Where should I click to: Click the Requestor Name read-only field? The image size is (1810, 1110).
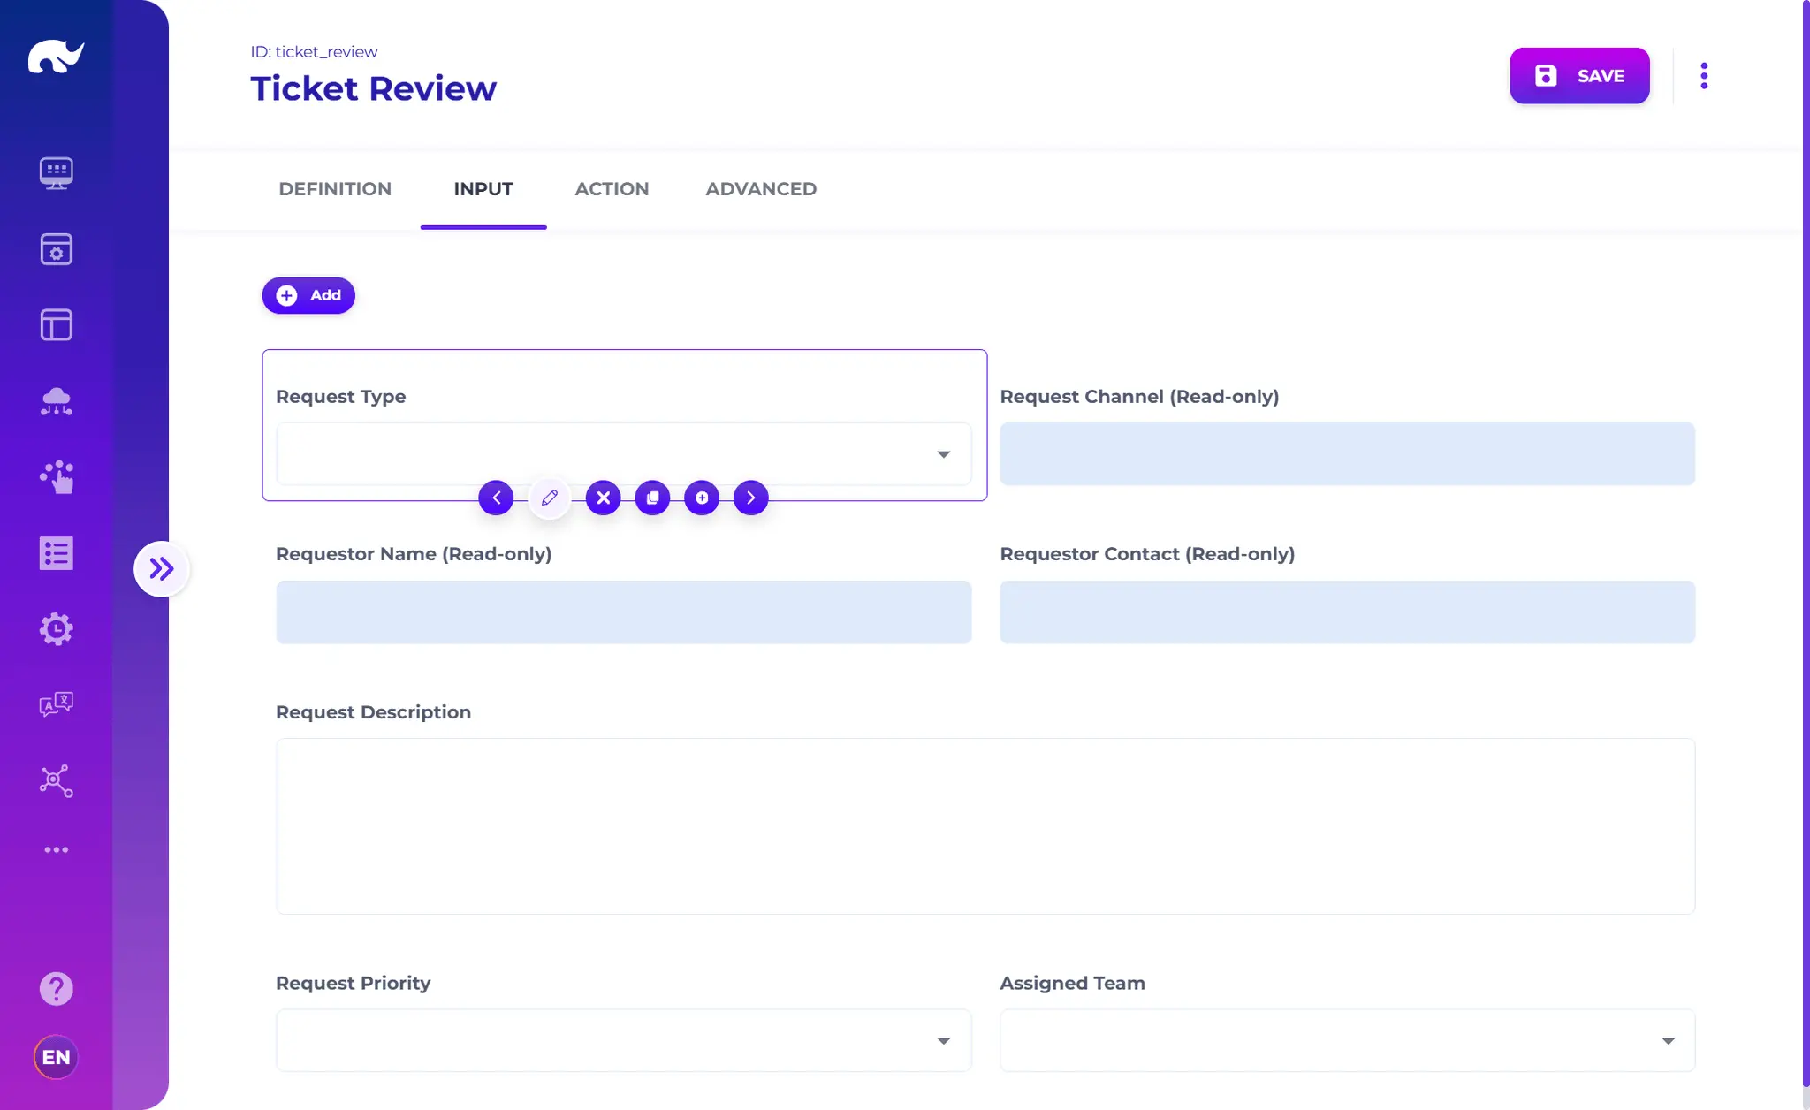[624, 612]
